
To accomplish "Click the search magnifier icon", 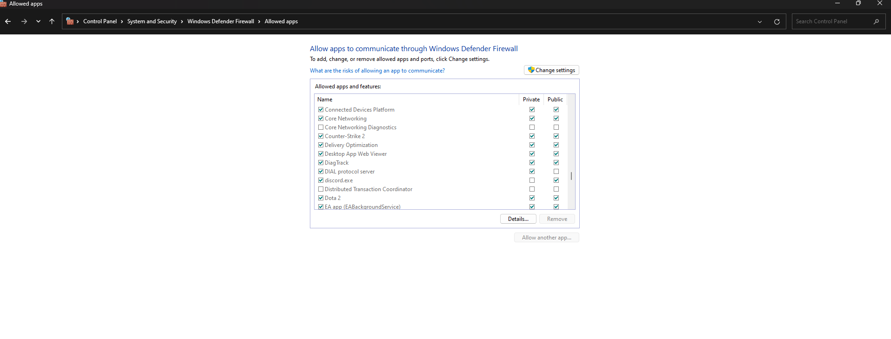I will tap(876, 21).
